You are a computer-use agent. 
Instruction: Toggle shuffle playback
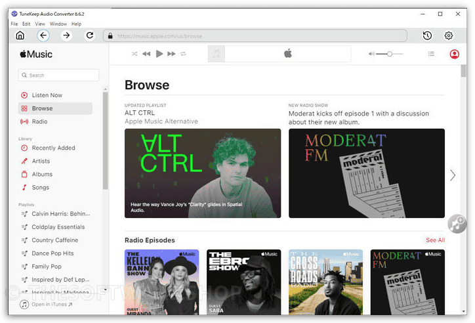(134, 54)
